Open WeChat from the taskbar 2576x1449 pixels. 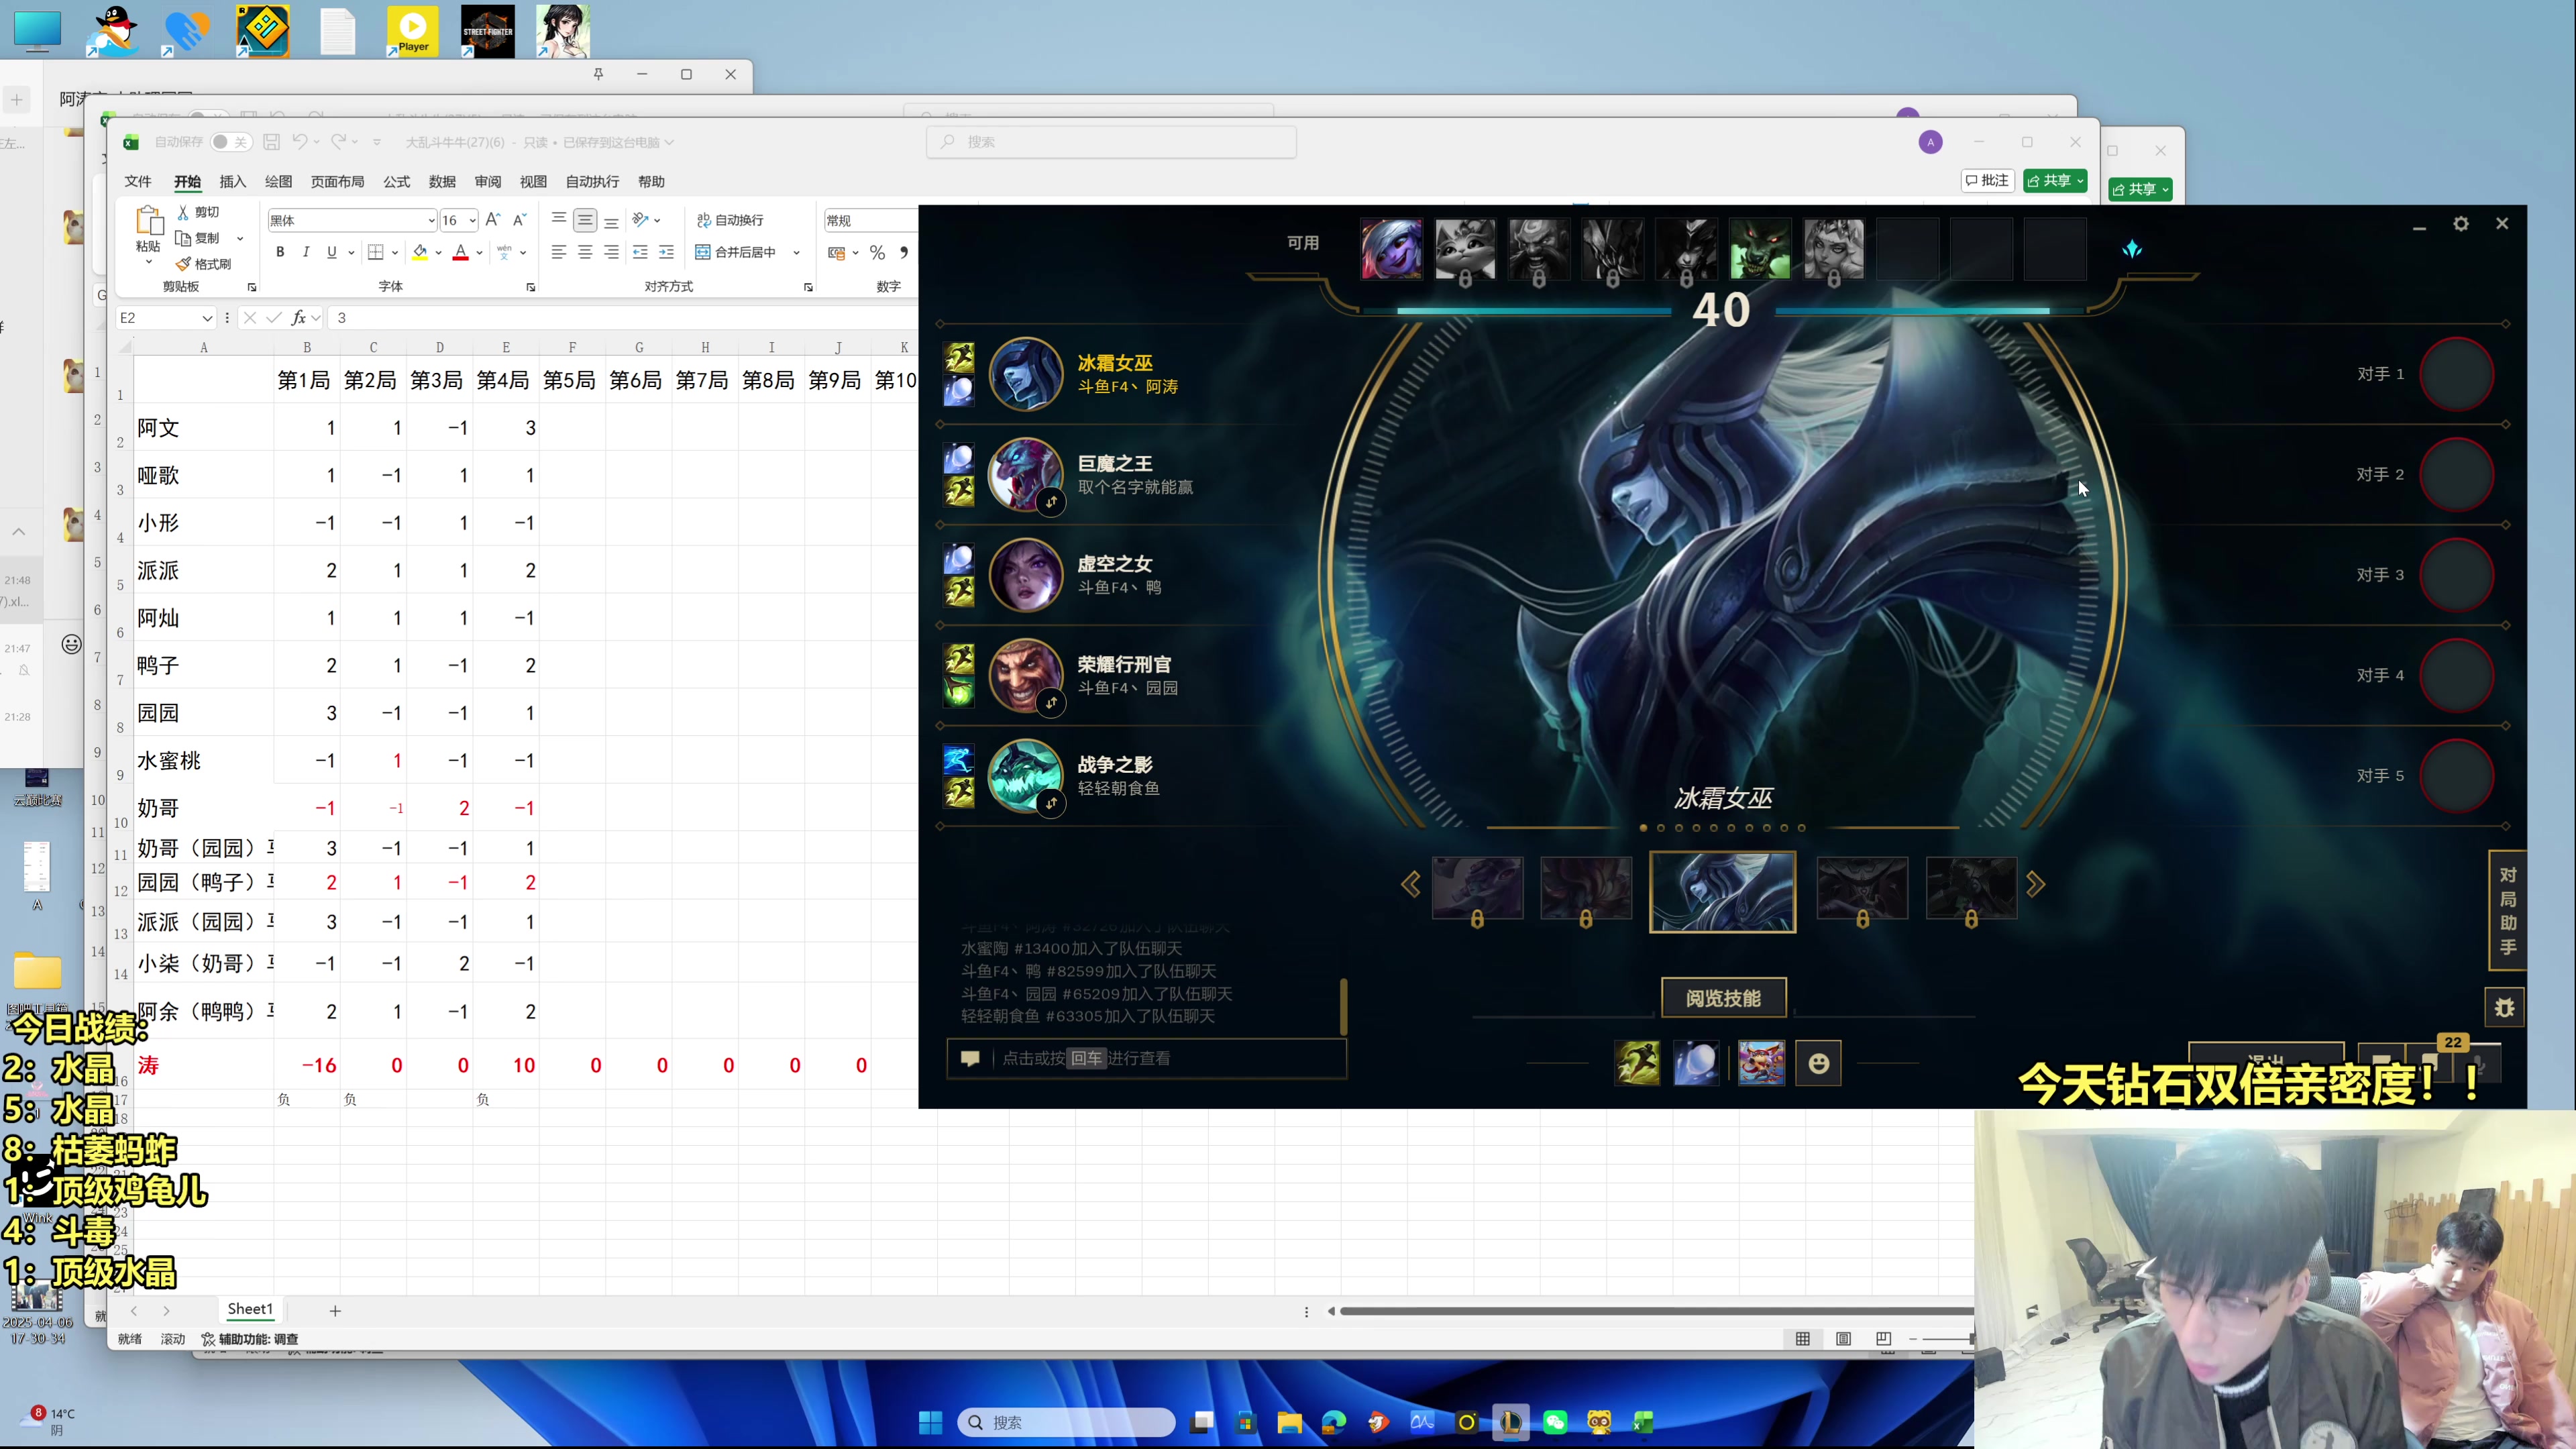coord(1555,1422)
